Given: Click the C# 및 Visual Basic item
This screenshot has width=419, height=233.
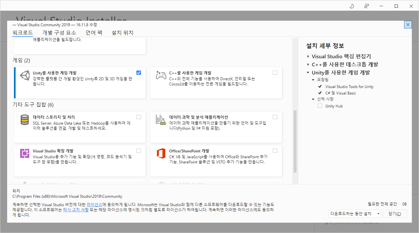Looking at the screenshot, I should pos(341,93).
